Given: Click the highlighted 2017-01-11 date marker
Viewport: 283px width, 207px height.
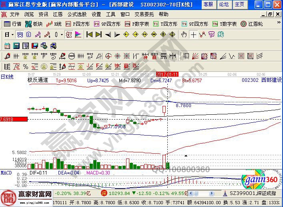Looking at the screenshot, I should pos(167,74).
